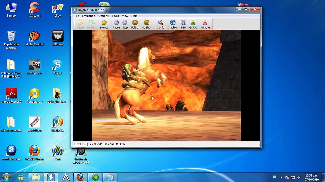
Task: Open the network tray icon
Action: click(293, 177)
